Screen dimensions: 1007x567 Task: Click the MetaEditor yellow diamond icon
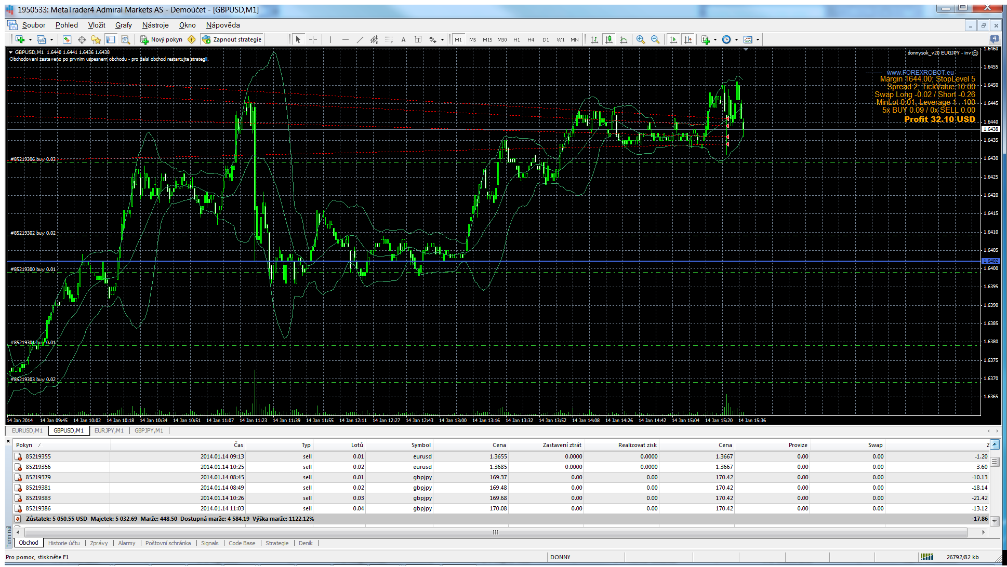pyautogui.click(x=192, y=39)
